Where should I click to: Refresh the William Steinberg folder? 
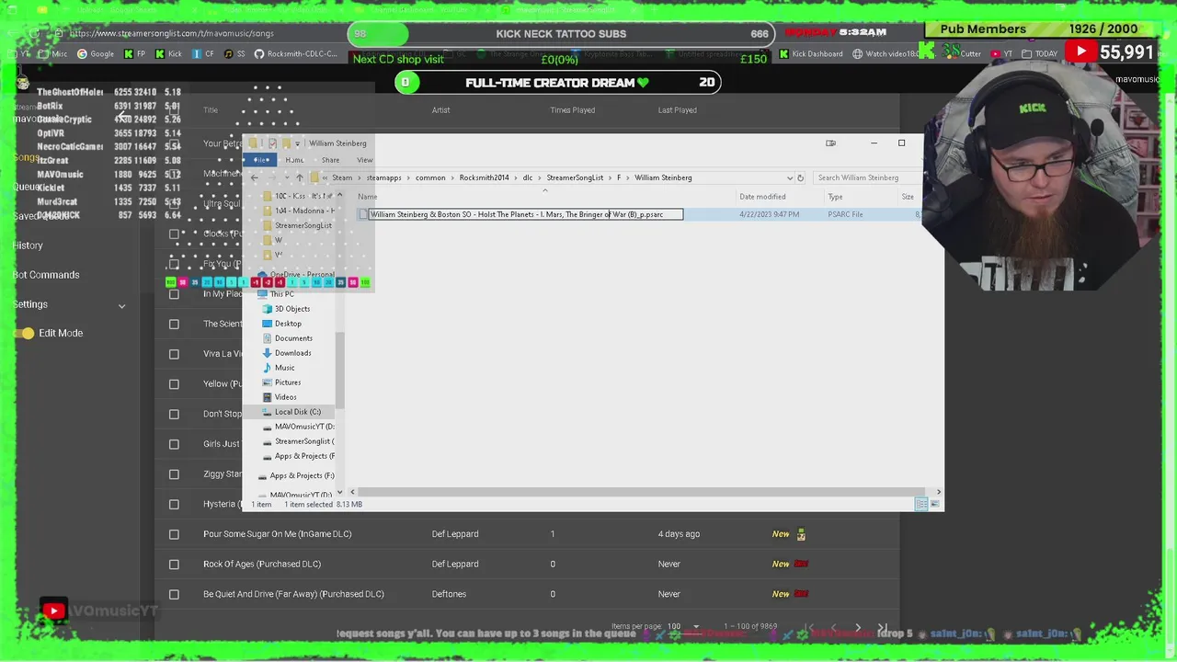pos(800,177)
